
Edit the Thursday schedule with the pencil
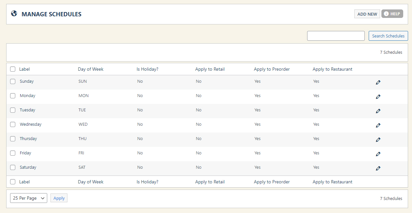(378, 140)
